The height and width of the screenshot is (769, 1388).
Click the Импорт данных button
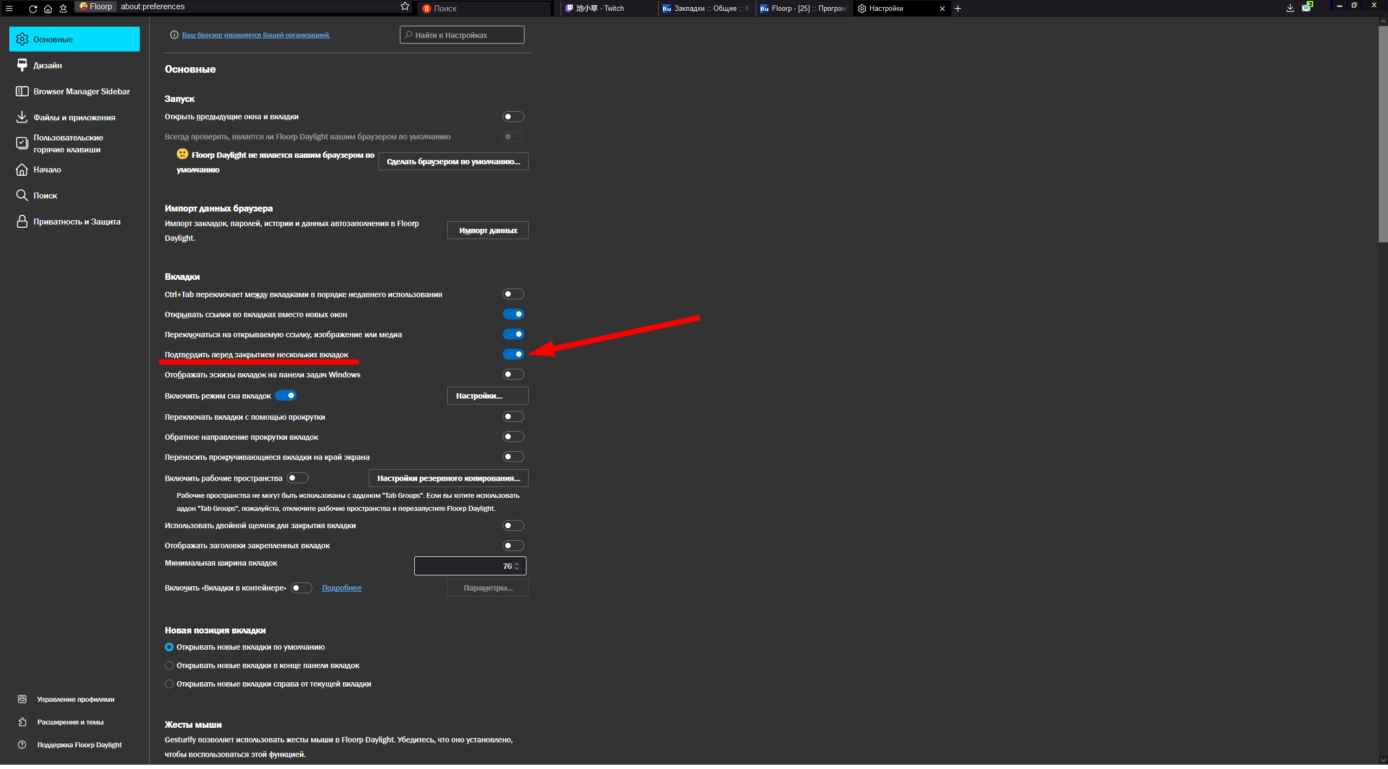point(487,230)
